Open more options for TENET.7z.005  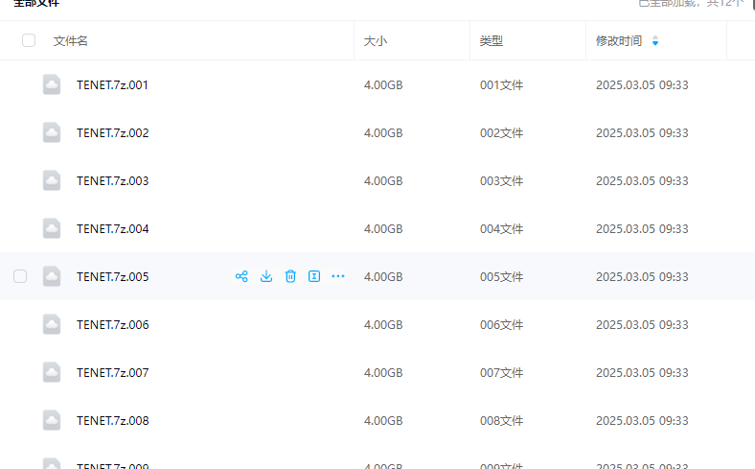[337, 276]
